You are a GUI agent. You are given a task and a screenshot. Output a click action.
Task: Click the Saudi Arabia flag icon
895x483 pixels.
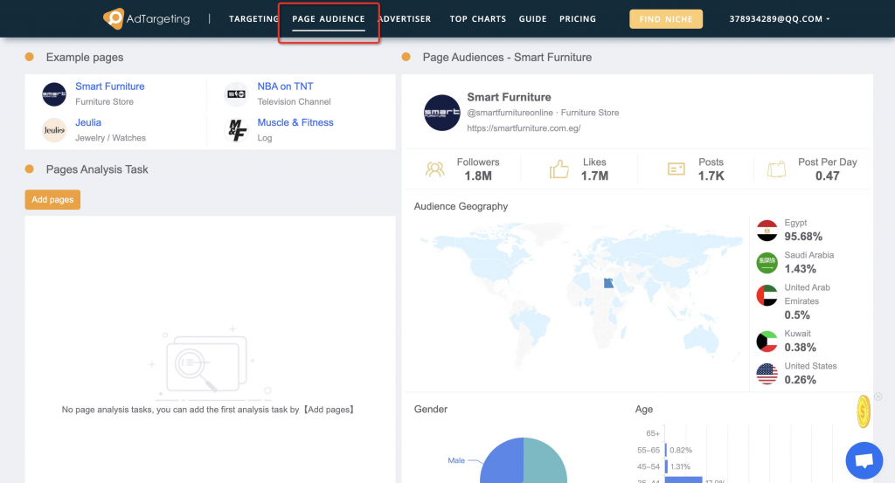tap(767, 263)
